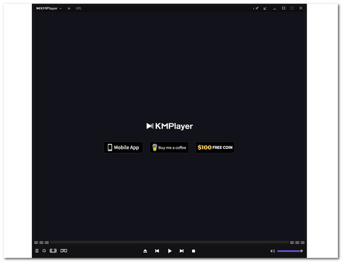
Task: Adjust the purple volume slider
Action: tap(290, 251)
